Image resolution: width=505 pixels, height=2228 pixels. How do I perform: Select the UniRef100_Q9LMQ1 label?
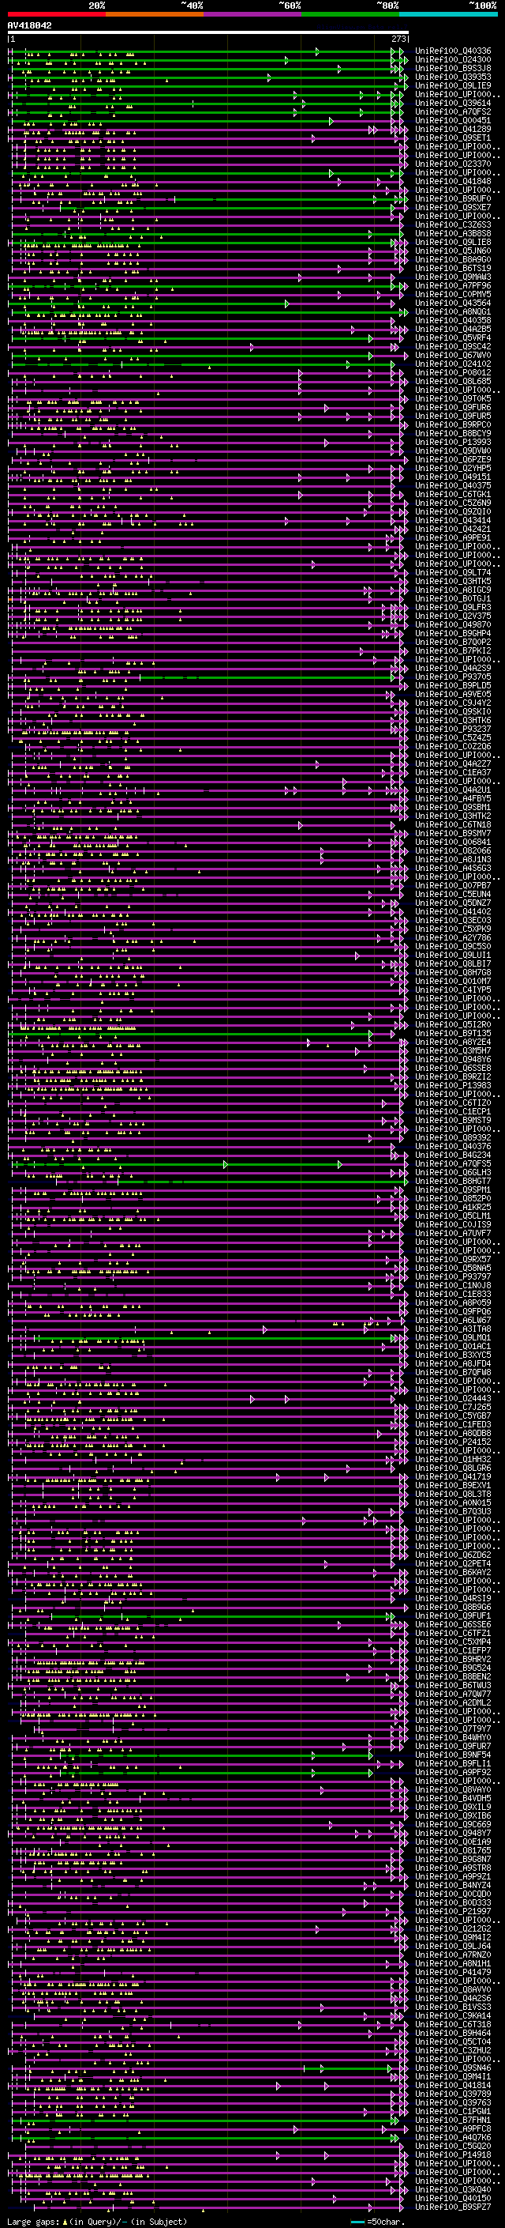pos(453,1337)
